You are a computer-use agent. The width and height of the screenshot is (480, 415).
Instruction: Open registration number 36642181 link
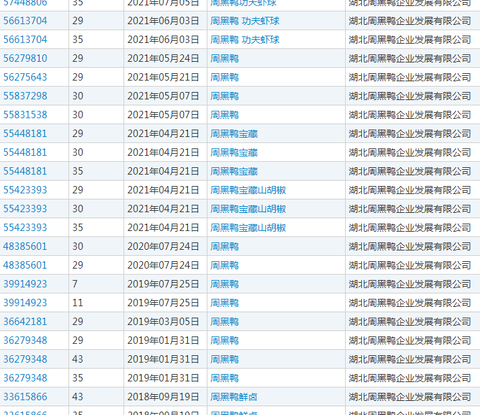pos(26,322)
